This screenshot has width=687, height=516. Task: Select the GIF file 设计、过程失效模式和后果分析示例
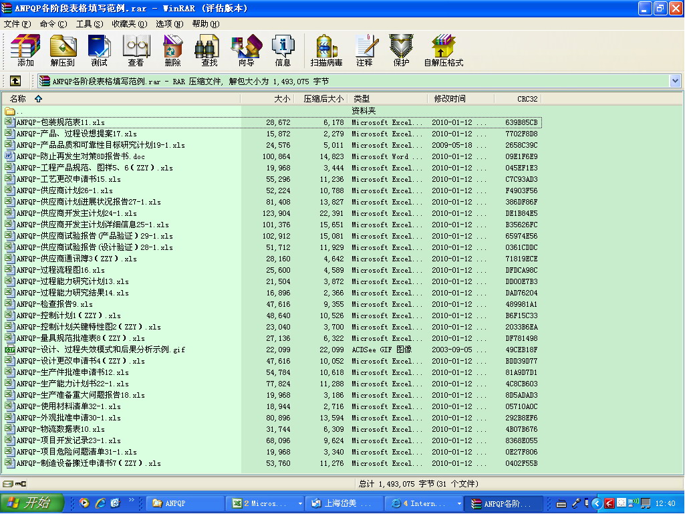271,350
